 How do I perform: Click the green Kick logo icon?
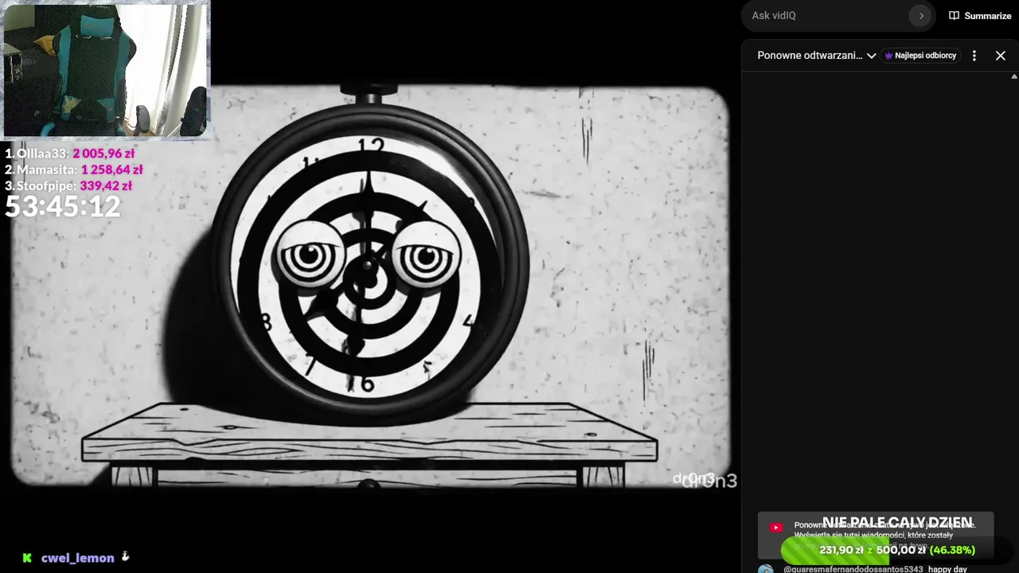27,558
